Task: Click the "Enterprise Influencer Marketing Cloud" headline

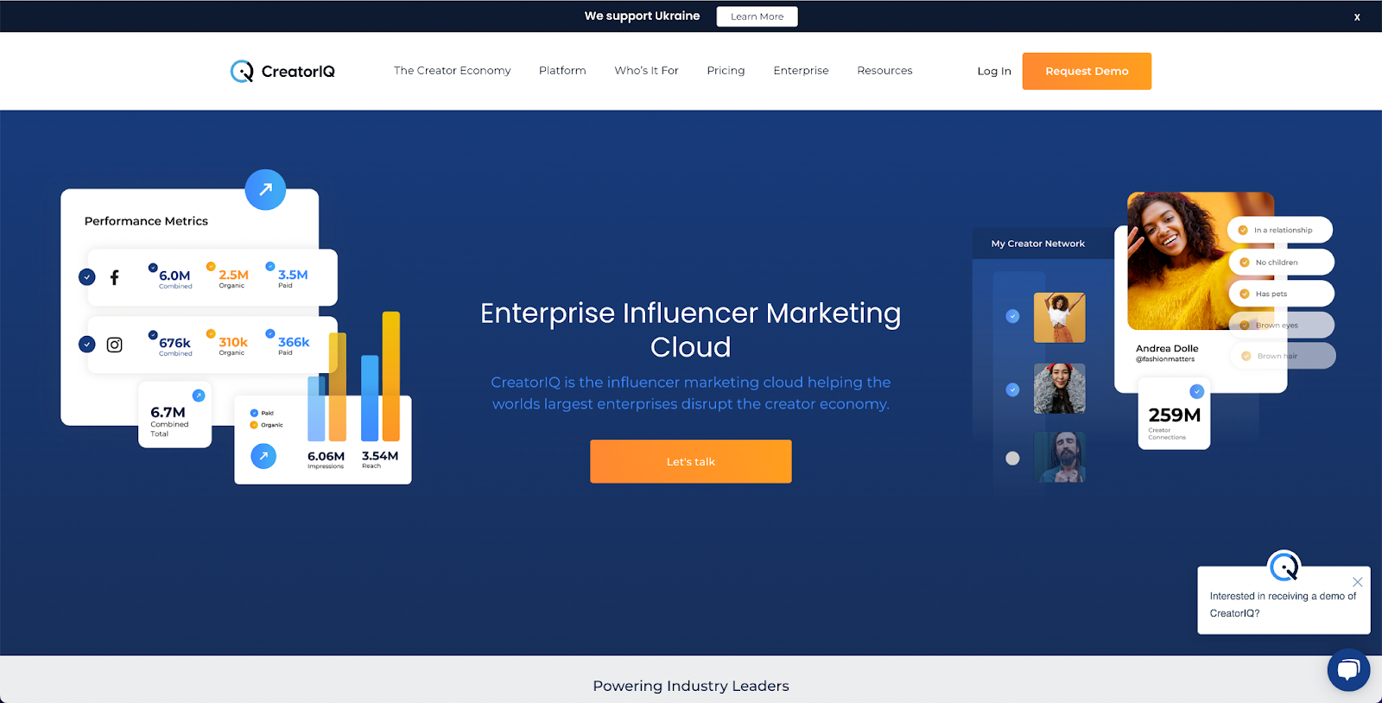Action: click(691, 330)
